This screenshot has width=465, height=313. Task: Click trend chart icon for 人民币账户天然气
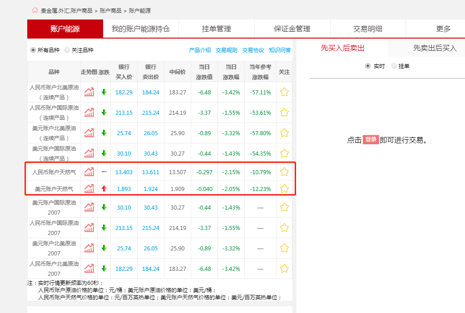pos(89,172)
